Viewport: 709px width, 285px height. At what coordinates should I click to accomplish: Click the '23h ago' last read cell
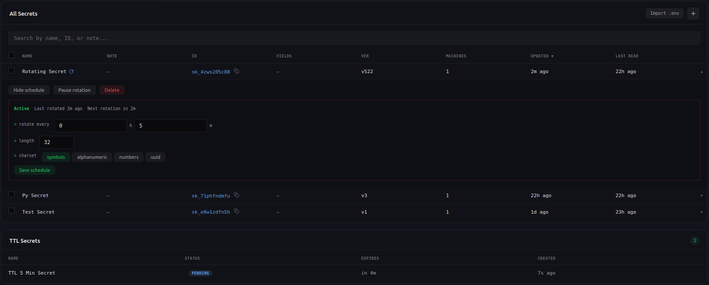pos(626,212)
